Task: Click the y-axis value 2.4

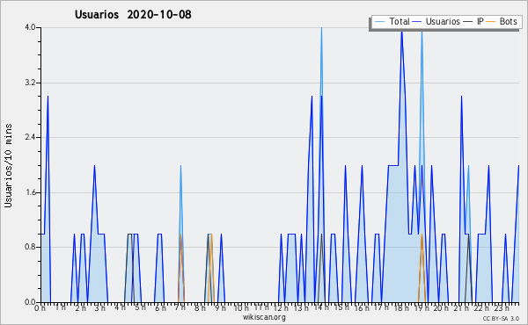Action: pos(30,137)
